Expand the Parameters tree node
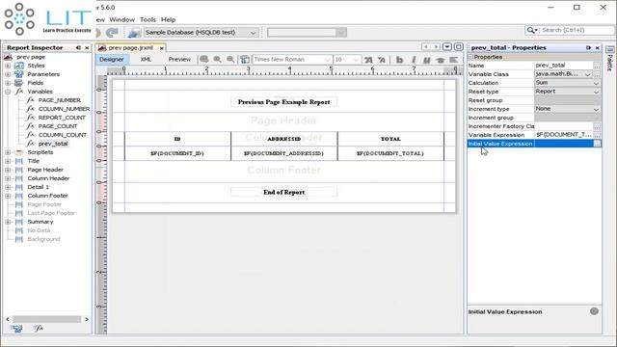This screenshot has height=347, width=617. coord(8,74)
